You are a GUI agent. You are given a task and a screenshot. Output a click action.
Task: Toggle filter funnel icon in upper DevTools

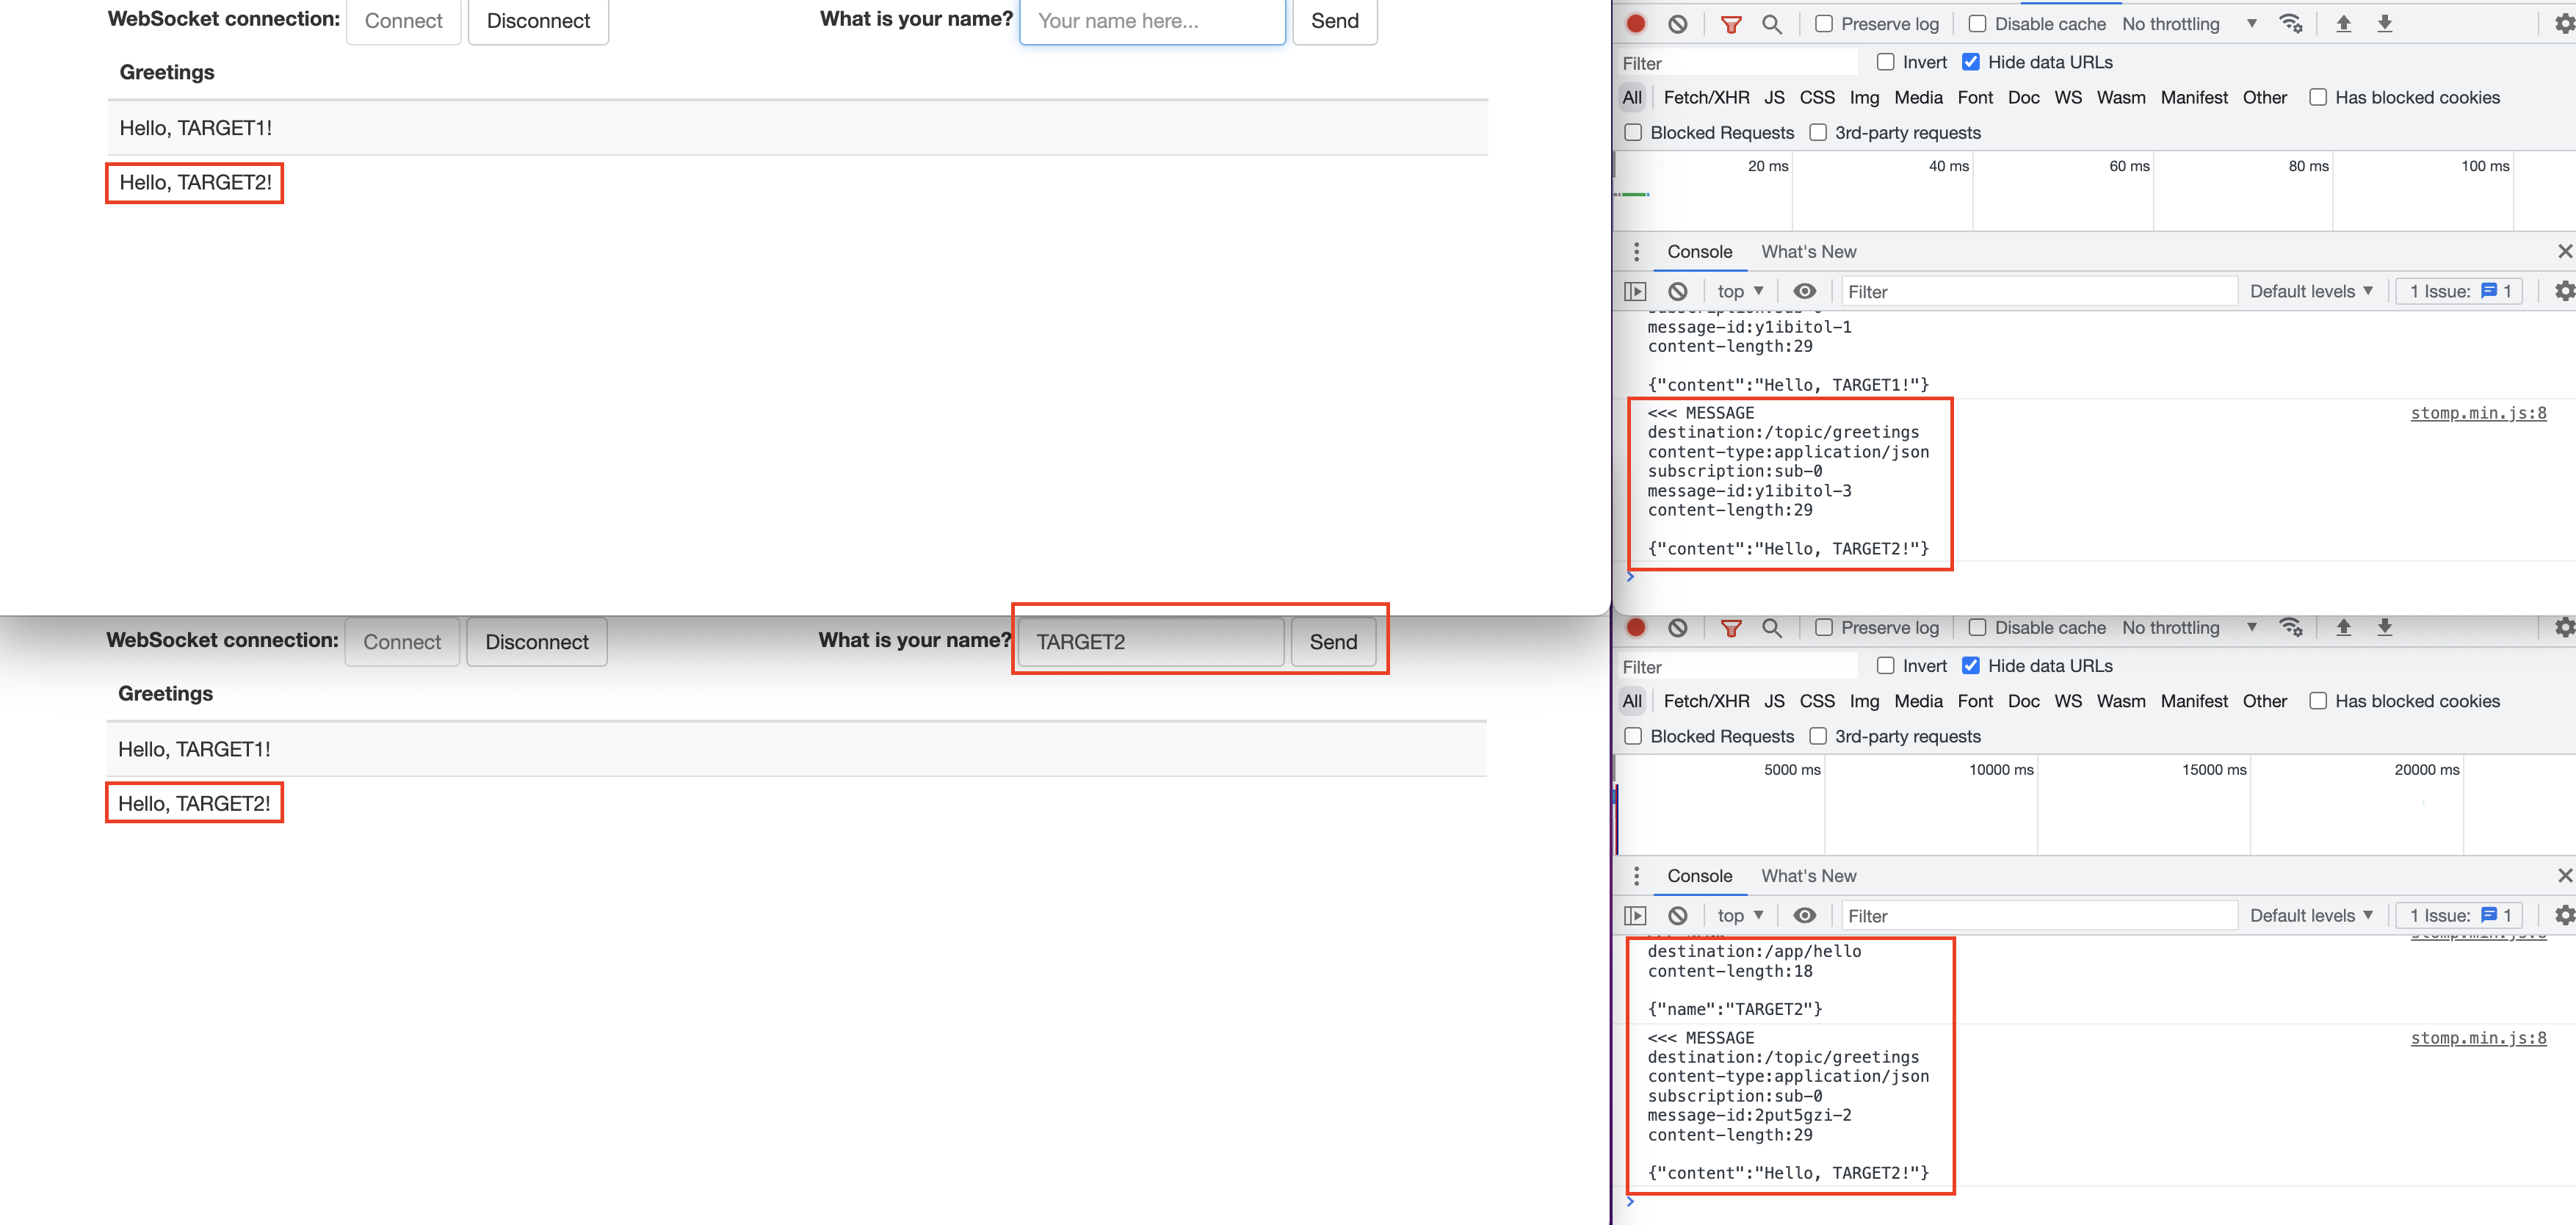(1731, 23)
